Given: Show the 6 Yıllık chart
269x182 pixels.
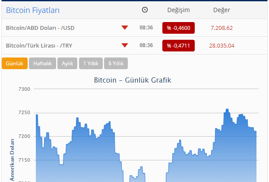Looking at the screenshot, I should coord(116,64).
